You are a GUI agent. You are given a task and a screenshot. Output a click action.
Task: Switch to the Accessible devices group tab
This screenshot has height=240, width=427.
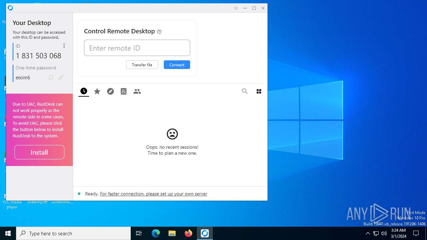coord(137,91)
